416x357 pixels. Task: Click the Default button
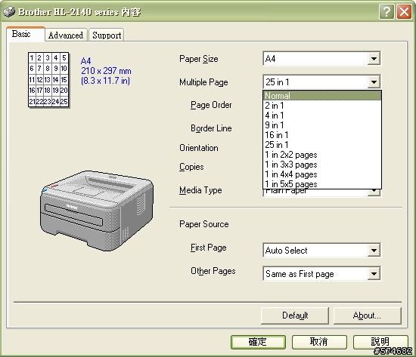(x=295, y=315)
